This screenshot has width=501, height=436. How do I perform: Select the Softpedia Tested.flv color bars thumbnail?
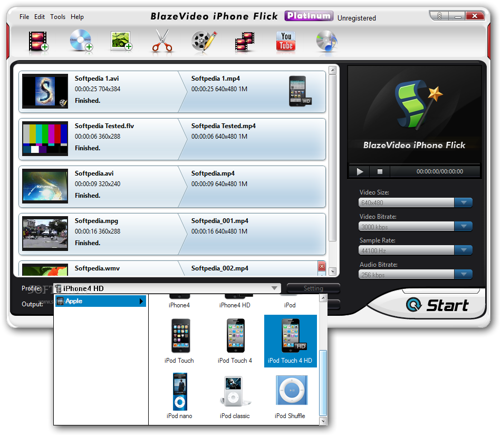point(45,139)
